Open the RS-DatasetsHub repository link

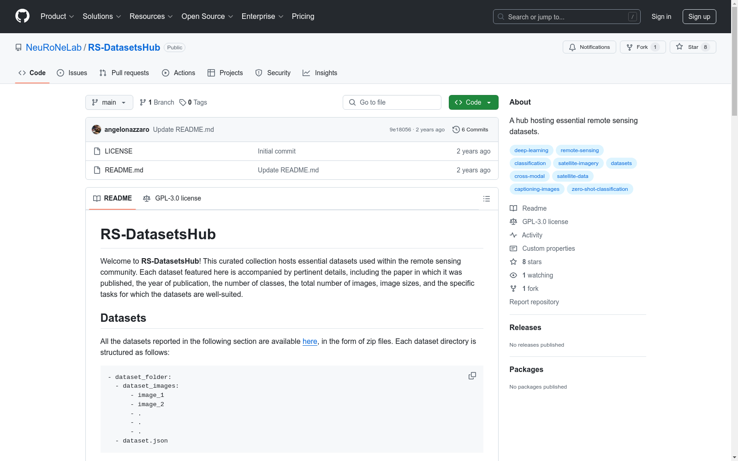[x=124, y=47]
